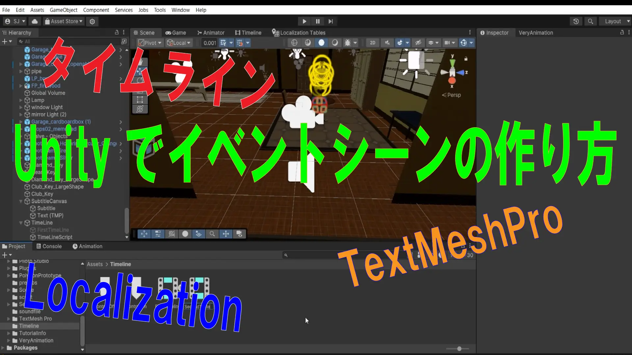Switch to the Timeline tab
The image size is (632, 355).
[248, 33]
